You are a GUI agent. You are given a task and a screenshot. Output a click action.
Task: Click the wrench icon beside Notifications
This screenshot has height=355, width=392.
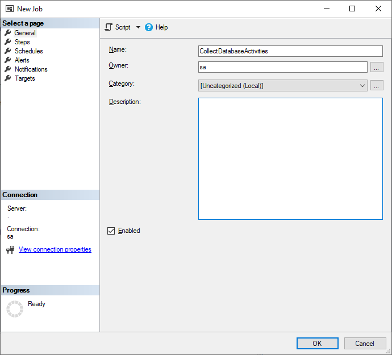tap(8, 69)
